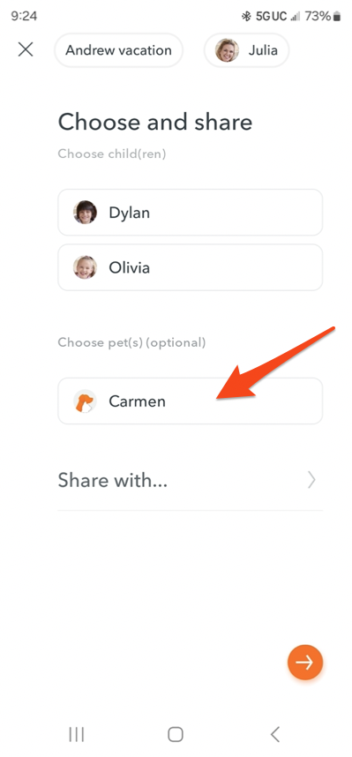Tap the Julia chip label
The width and height of the screenshot is (352, 757).
263,50
